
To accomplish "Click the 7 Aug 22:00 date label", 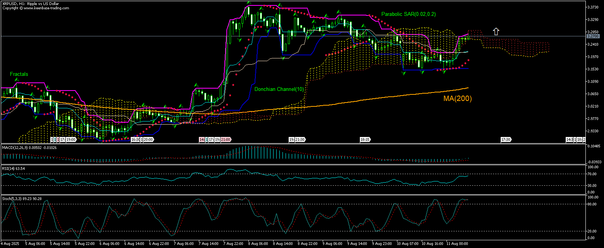I will (233, 244).
